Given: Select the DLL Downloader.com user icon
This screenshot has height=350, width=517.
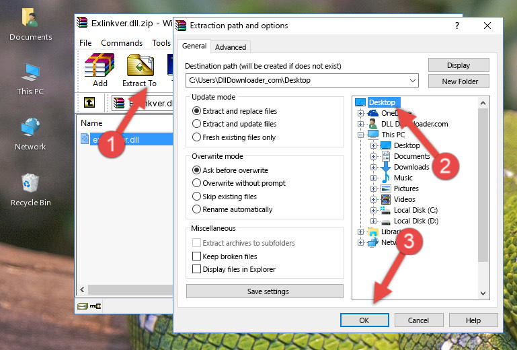Looking at the screenshot, I should 373,124.
